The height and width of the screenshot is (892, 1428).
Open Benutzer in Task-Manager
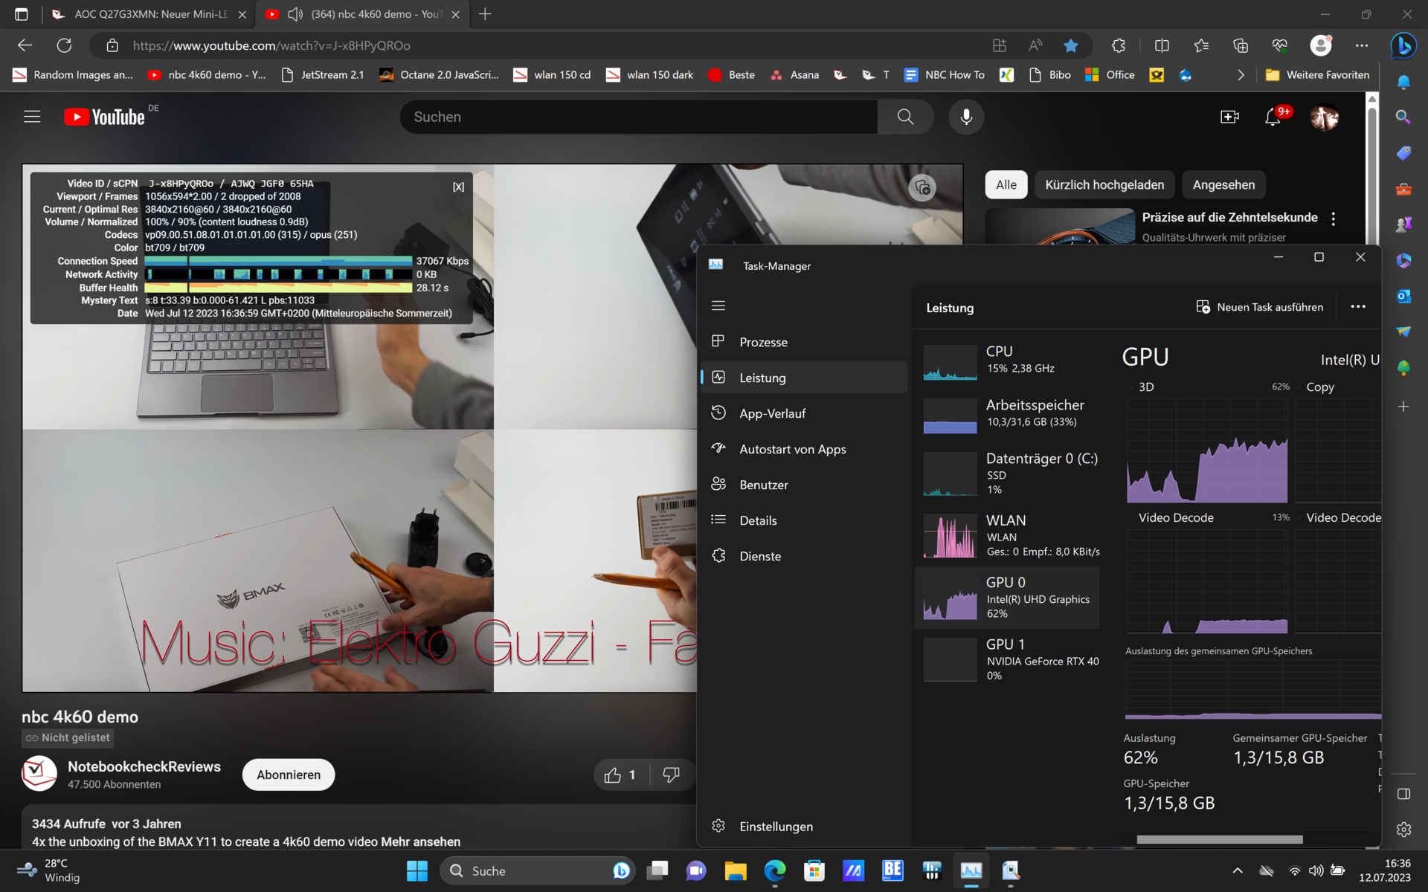(x=803, y=485)
